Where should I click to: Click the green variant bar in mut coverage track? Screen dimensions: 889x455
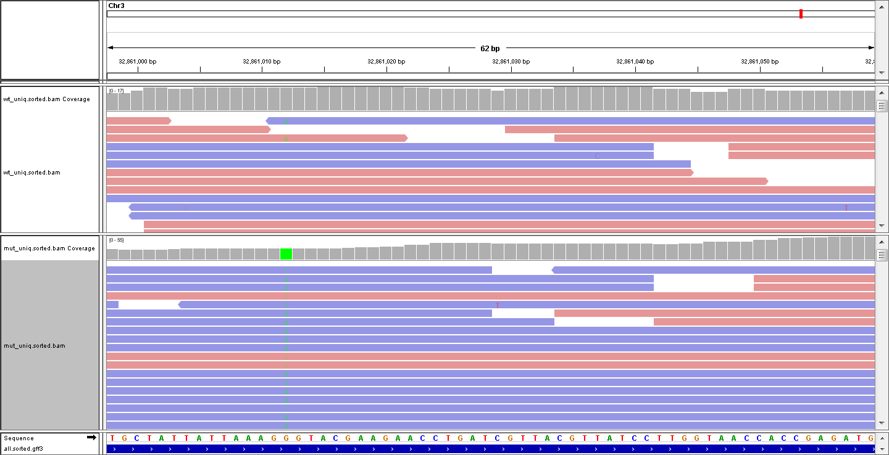pos(286,253)
